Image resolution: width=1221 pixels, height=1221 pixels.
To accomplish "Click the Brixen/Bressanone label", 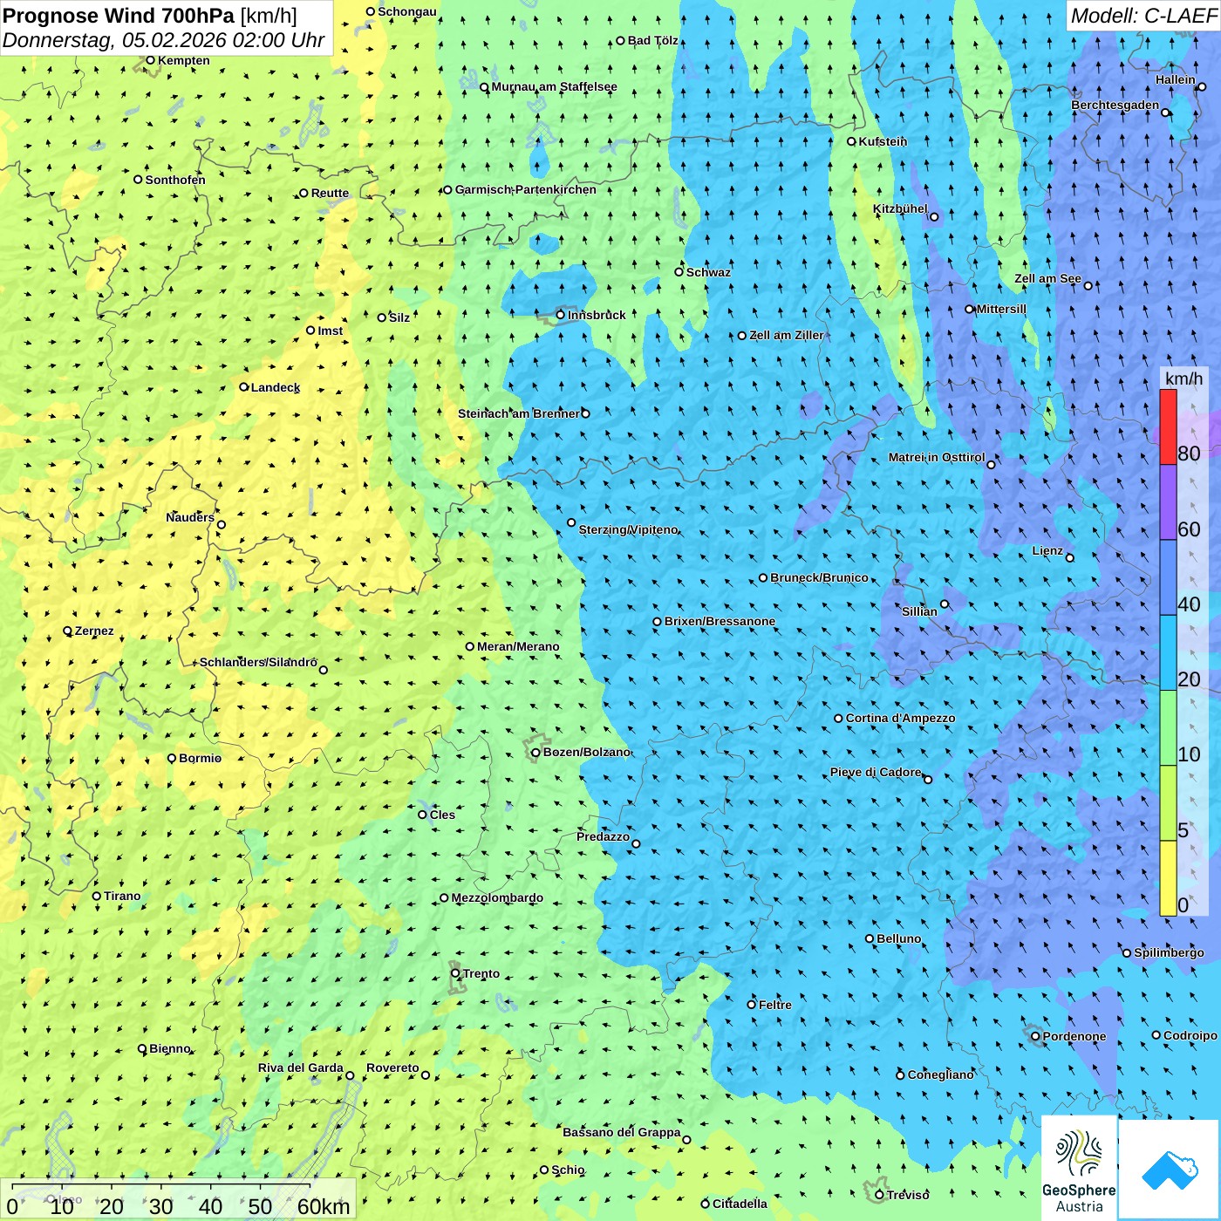I will [720, 621].
